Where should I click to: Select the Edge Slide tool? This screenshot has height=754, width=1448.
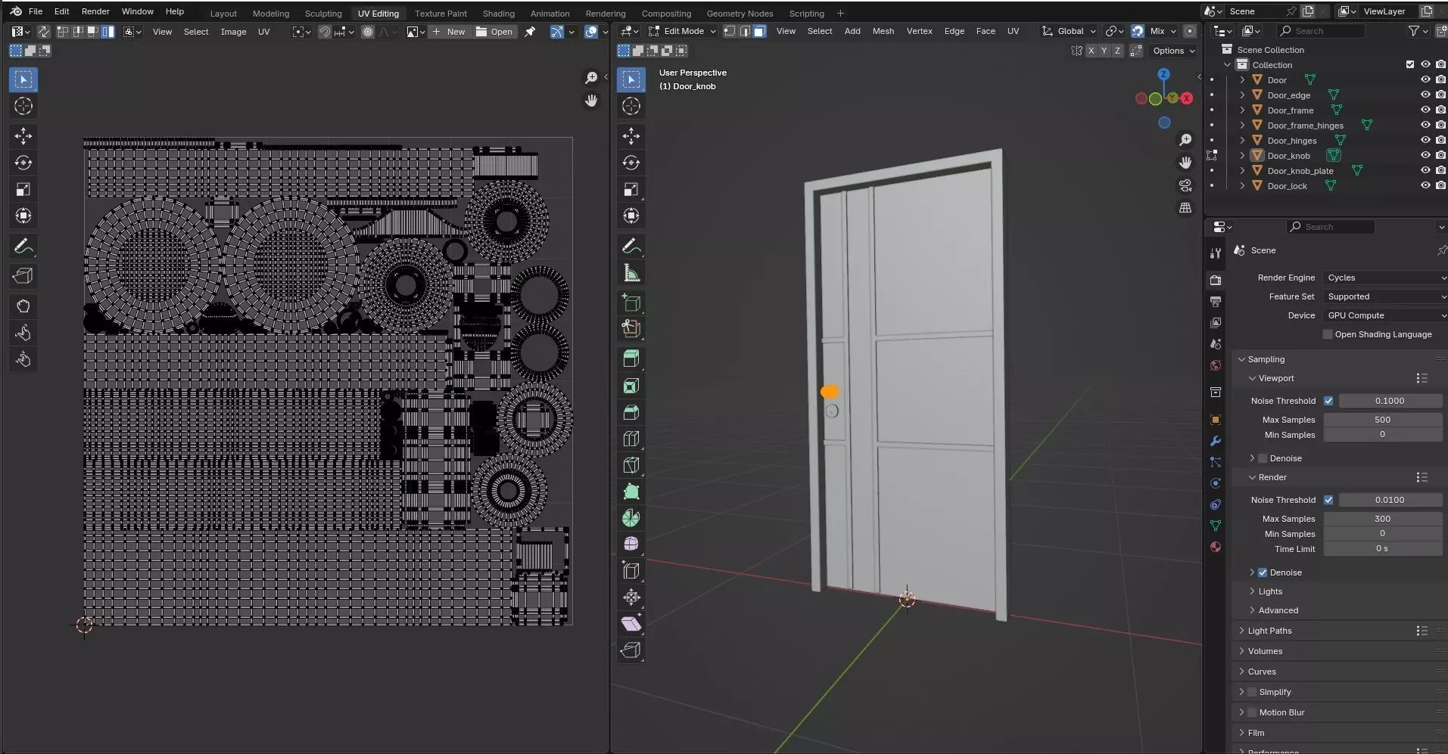click(x=631, y=571)
